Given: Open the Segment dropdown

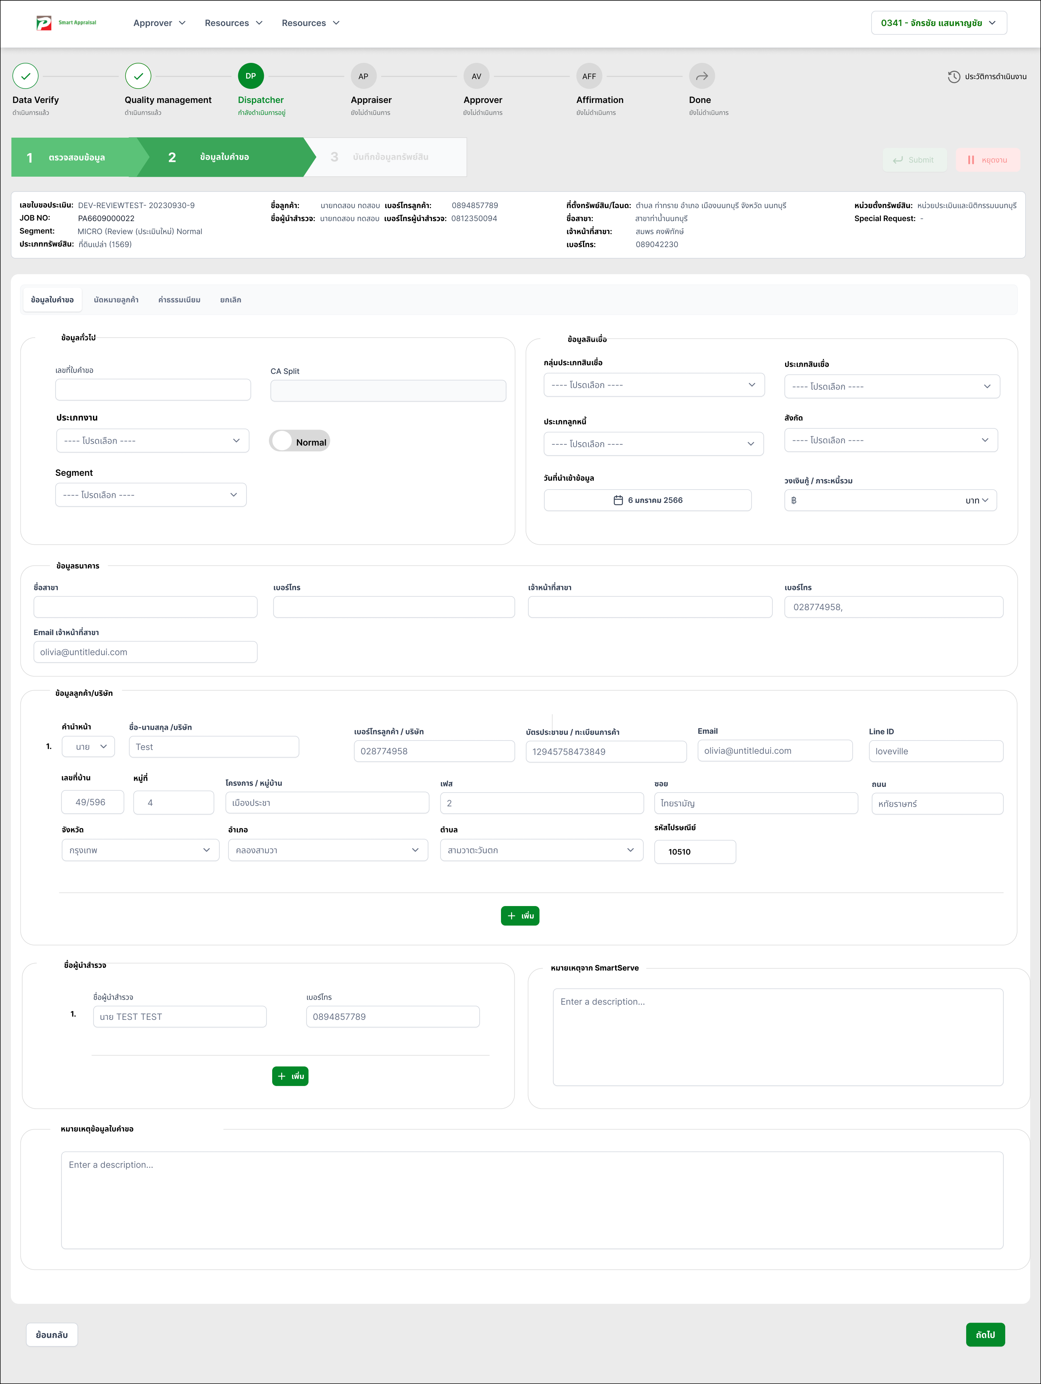Looking at the screenshot, I should 150,495.
